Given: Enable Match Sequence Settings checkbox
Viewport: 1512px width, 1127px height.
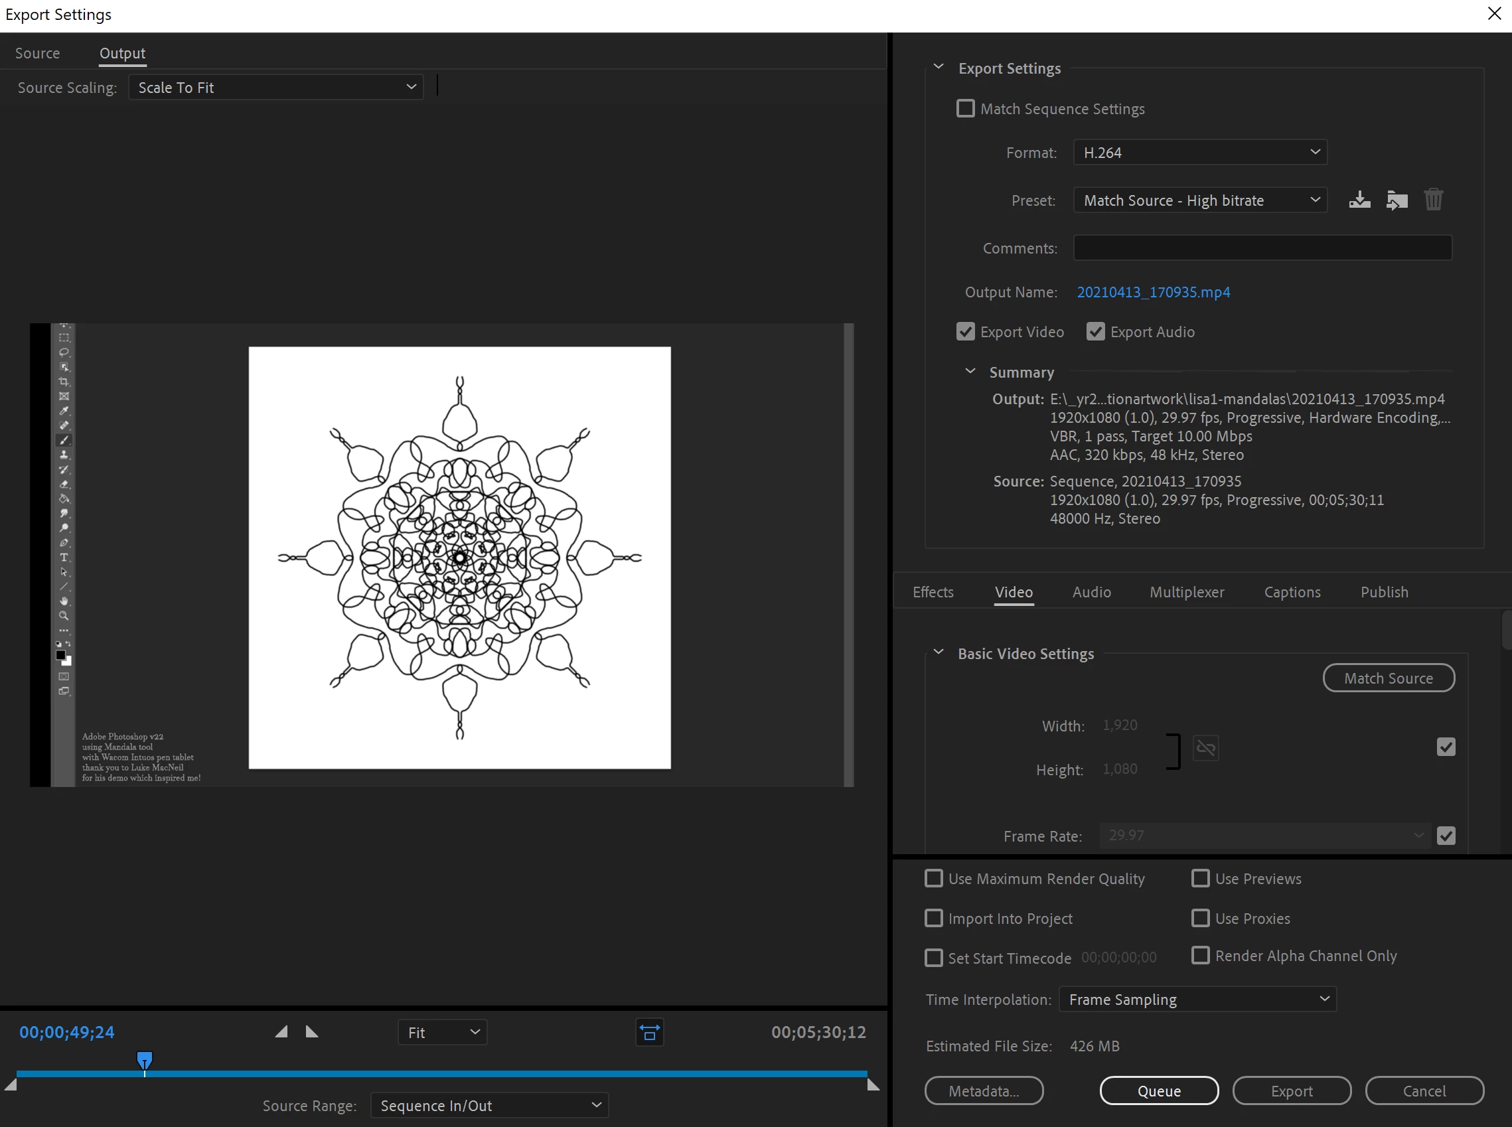Looking at the screenshot, I should (966, 108).
